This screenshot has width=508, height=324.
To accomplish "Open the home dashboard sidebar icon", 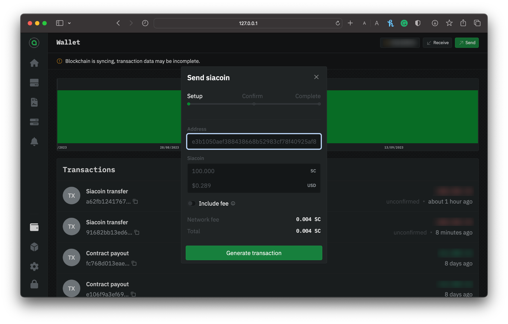I will 34,63.
